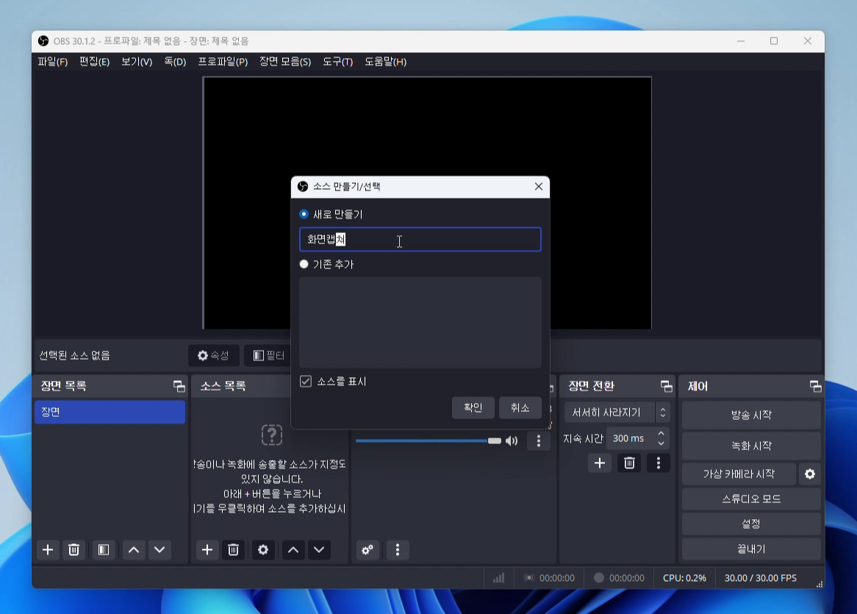The image size is (857, 614).
Task: Open the 보기(V) menu
Action: tap(137, 62)
